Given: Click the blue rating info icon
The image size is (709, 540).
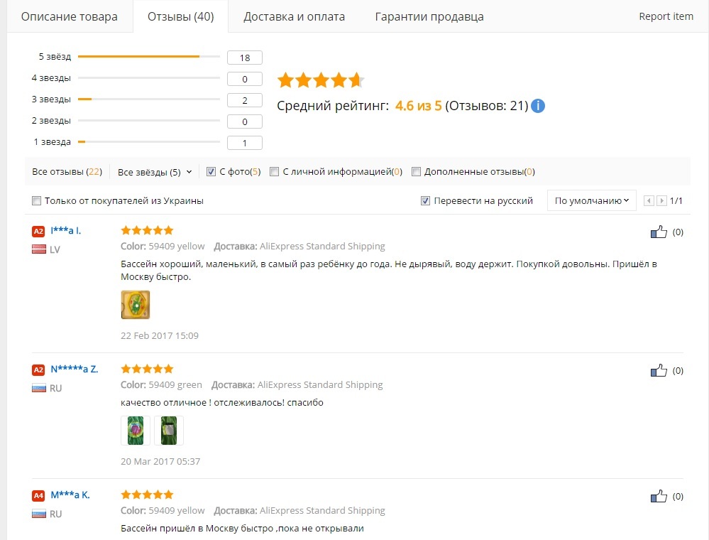Looking at the screenshot, I should coord(538,106).
